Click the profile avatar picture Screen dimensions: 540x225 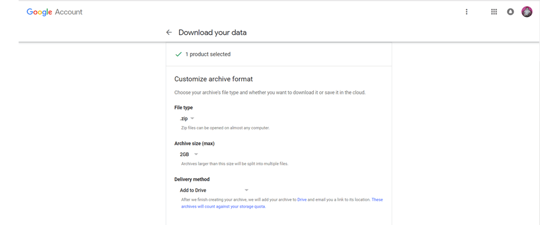coord(526,12)
